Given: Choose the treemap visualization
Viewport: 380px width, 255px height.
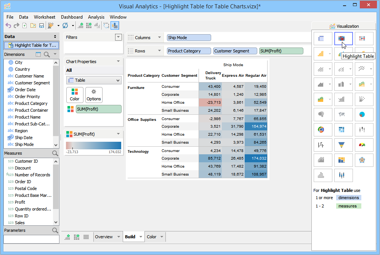Looking at the screenshot, I should (343, 130).
